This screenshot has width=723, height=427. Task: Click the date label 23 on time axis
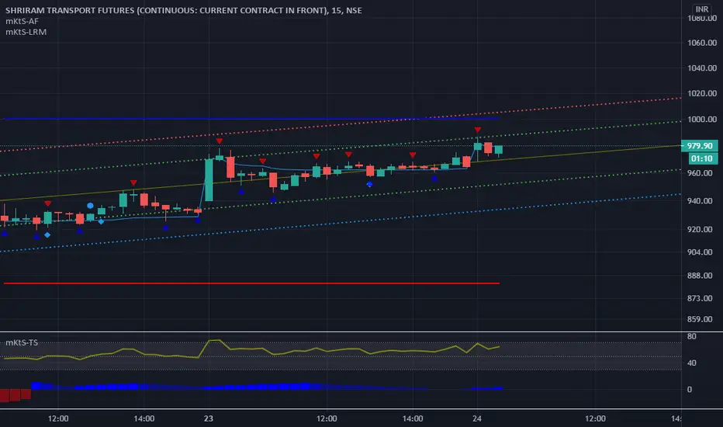coord(209,418)
